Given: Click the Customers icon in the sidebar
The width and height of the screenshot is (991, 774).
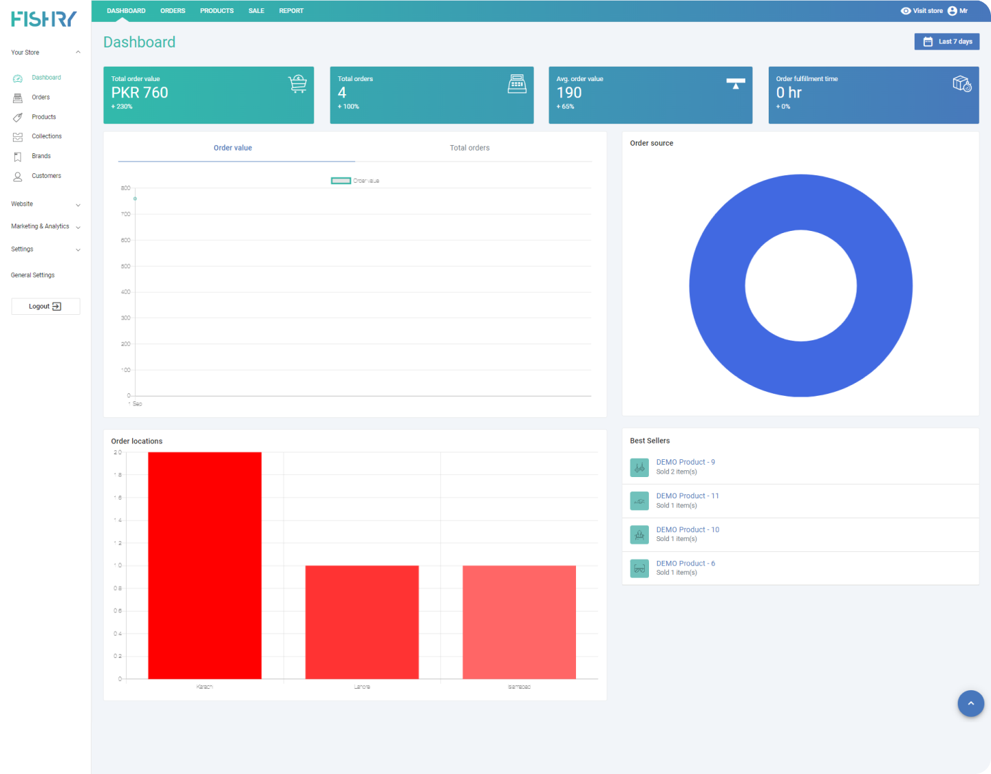Looking at the screenshot, I should [x=17, y=176].
